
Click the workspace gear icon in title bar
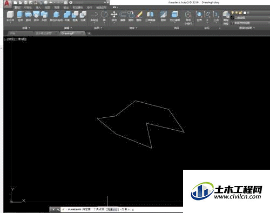[x=71, y=3]
